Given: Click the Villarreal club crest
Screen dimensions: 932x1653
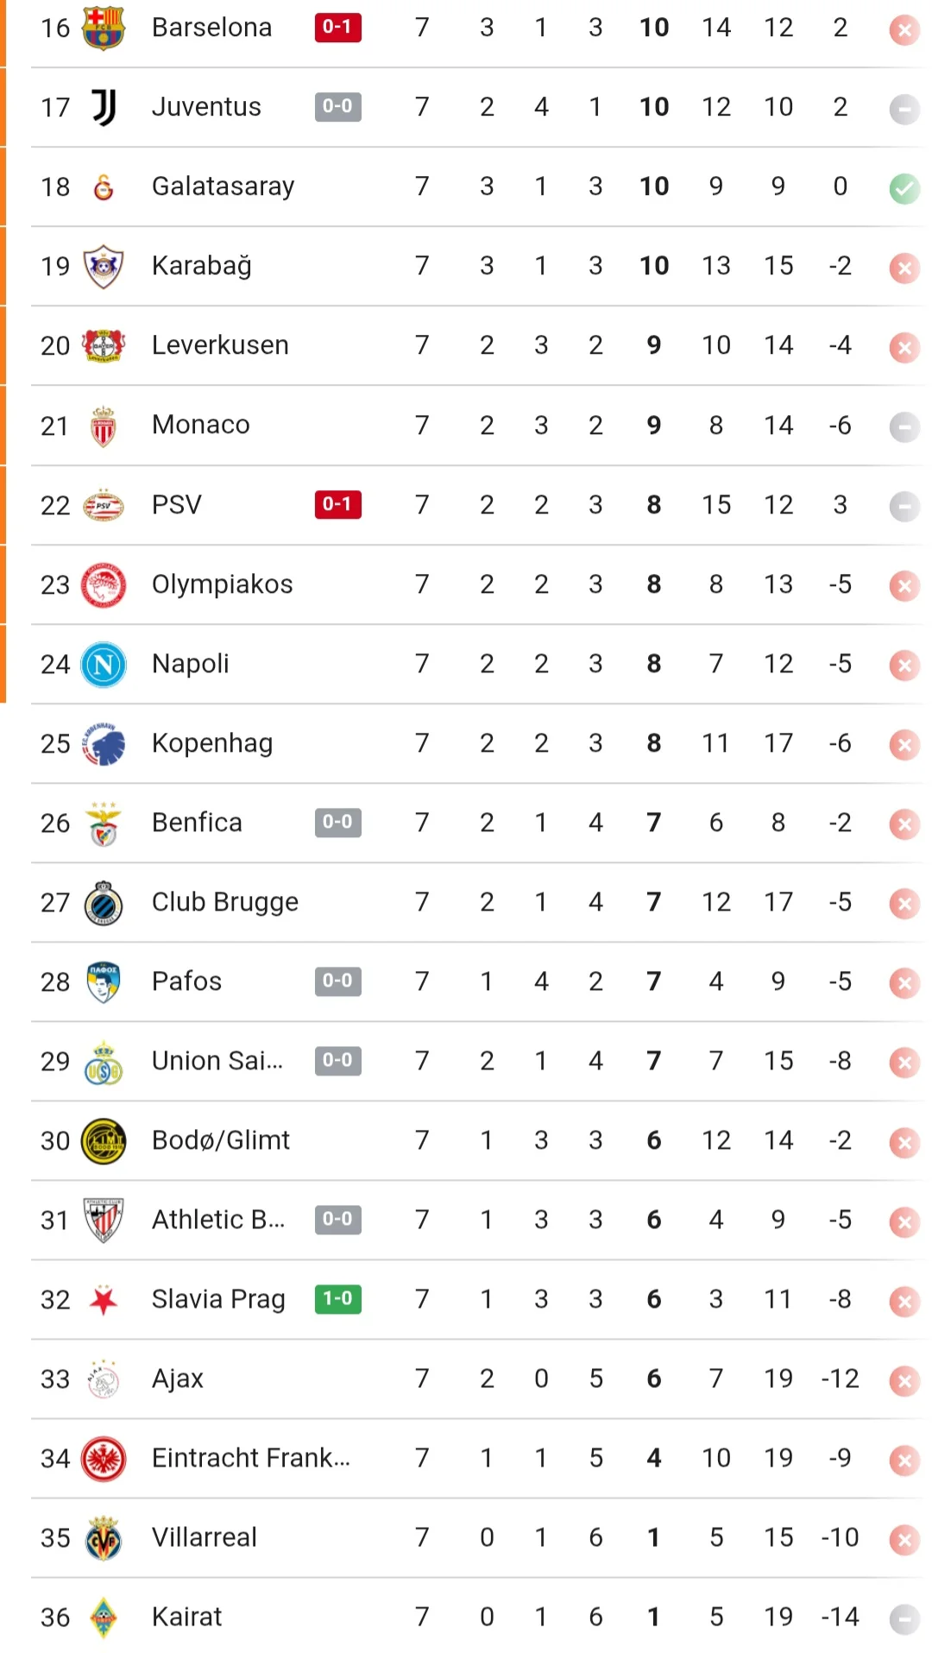Looking at the screenshot, I should pyautogui.click(x=104, y=1538).
